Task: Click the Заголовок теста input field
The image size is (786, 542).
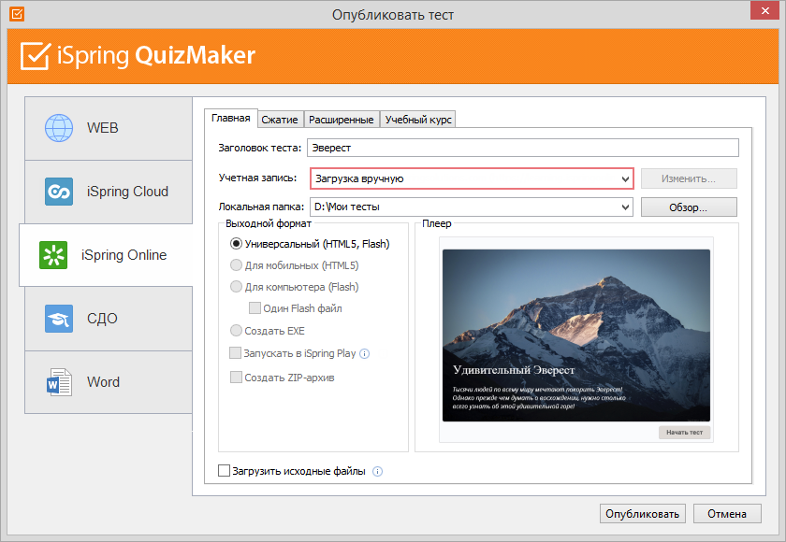Action: (x=523, y=148)
